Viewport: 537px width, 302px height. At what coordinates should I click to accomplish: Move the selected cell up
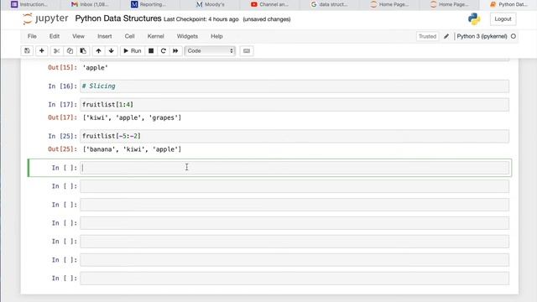click(x=99, y=50)
